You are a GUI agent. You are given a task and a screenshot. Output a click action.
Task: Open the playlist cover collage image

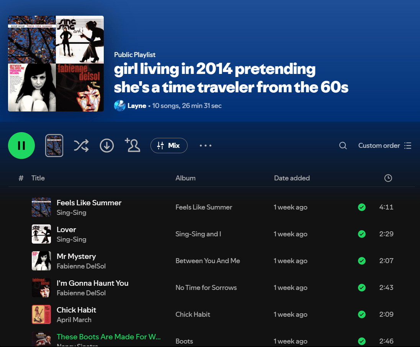tap(56, 64)
